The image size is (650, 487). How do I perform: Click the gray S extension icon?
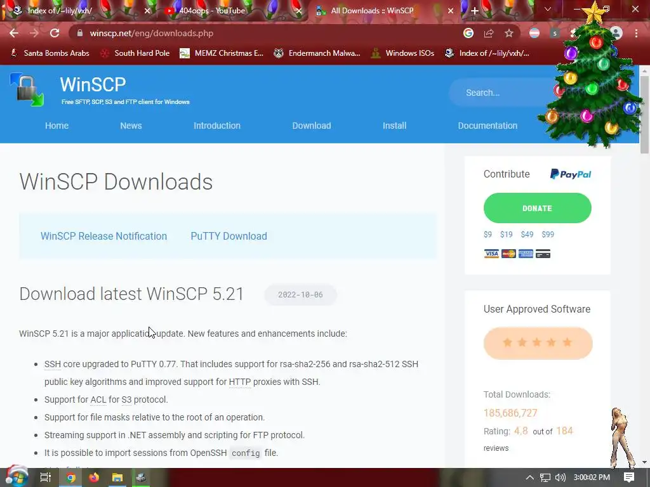coord(555,33)
